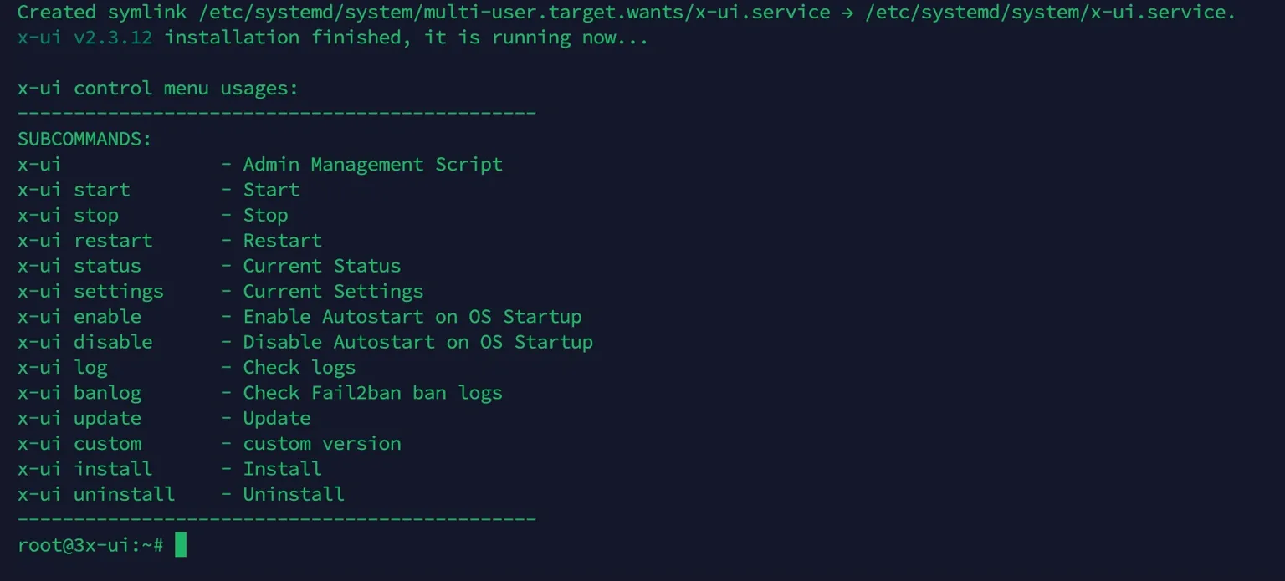Click the 'x-ui install' subcommand text
Image resolution: width=1285 pixels, height=581 pixels.
click(x=84, y=469)
